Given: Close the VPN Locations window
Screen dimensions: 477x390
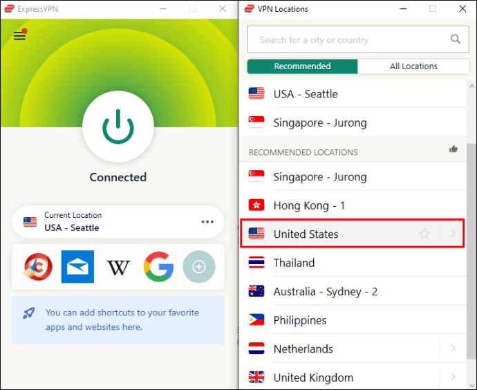Looking at the screenshot, I should click(x=462, y=8).
